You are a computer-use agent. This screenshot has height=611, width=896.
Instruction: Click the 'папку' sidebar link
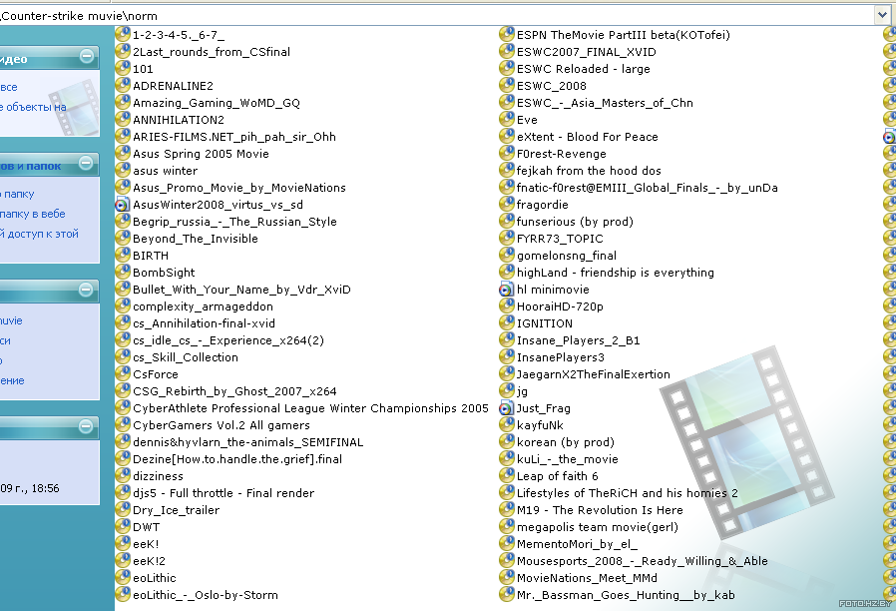click(x=17, y=194)
